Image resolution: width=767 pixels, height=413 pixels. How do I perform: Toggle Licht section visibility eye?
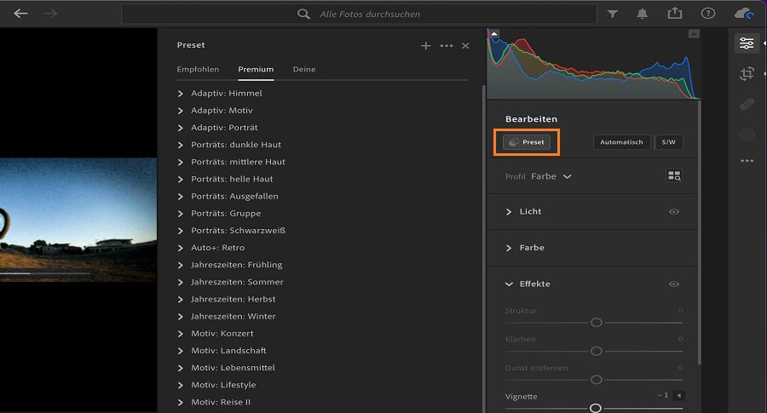tap(673, 212)
